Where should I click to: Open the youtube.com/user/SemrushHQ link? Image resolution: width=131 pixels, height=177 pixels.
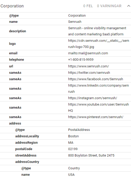click(98, 107)
